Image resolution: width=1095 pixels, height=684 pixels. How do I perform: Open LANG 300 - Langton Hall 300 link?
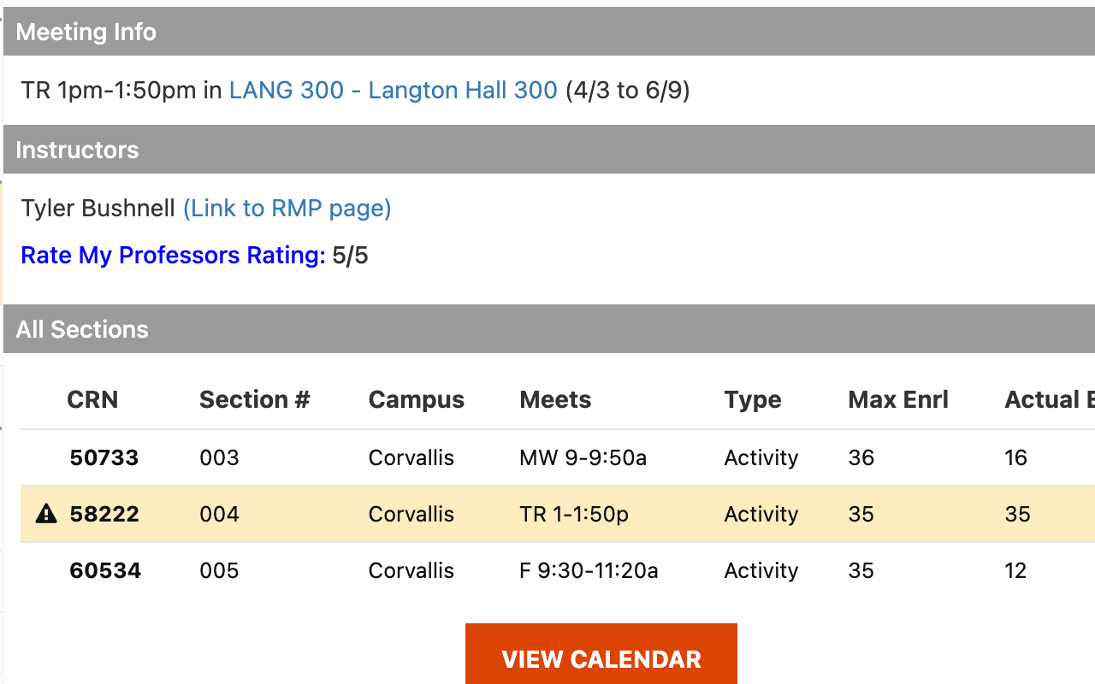pos(394,90)
